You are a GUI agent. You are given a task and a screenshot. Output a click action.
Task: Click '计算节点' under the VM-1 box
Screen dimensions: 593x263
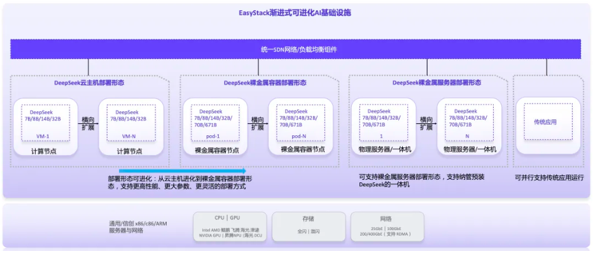pyautogui.click(x=45, y=152)
